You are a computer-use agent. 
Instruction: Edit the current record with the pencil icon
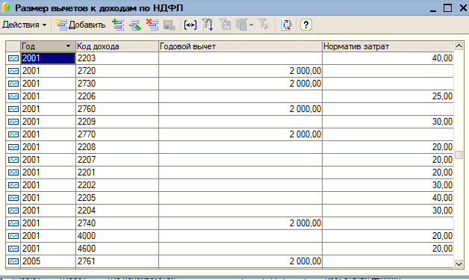(x=135, y=25)
